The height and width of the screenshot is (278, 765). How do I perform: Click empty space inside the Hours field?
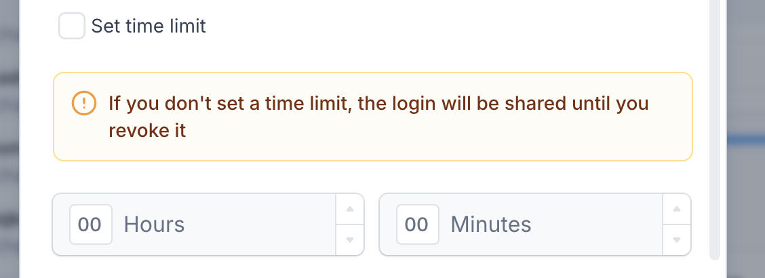point(258,224)
